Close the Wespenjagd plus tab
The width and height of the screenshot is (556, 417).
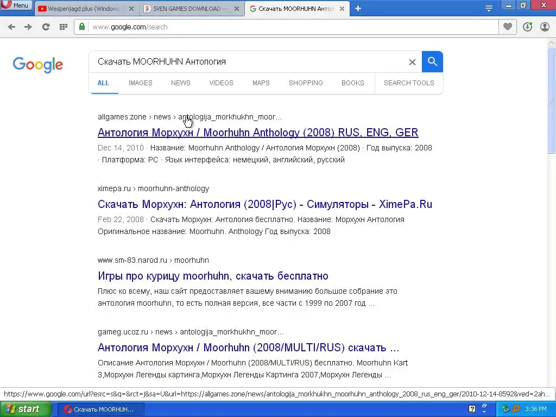[131, 9]
